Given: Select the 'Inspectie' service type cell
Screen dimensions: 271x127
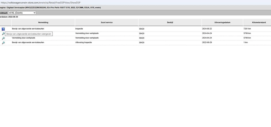Looking at the screenshot, I should [79, 28].
